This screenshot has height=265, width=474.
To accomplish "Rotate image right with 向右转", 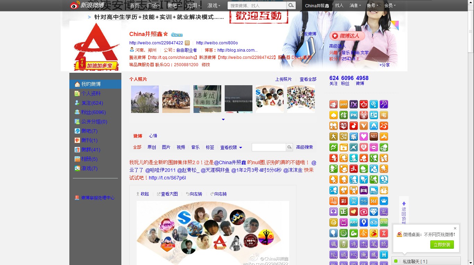I will pos(218,194).
